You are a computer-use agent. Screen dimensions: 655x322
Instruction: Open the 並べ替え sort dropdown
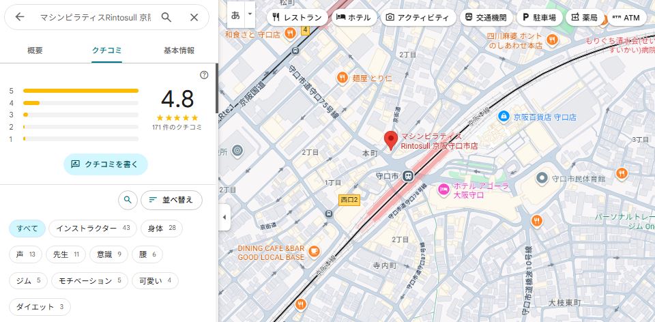click(172, 200)
